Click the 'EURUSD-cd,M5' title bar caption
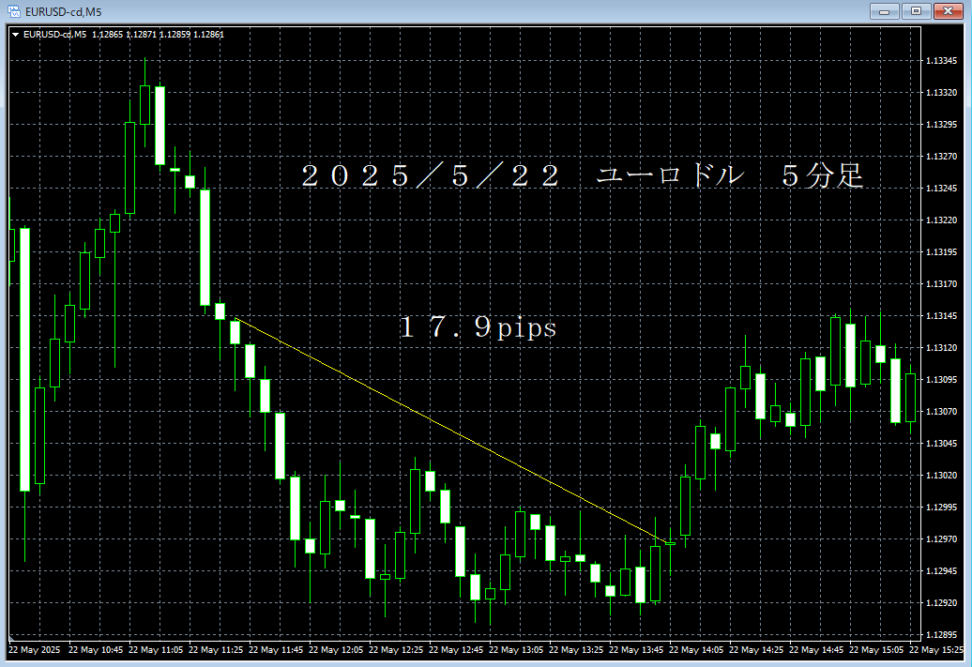This screenshot has height=667, width=972. [x=63, y=12]
